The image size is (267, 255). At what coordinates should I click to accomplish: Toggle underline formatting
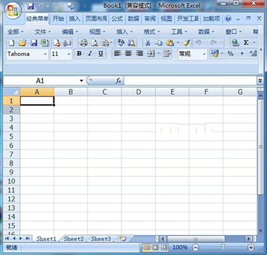click(x=101, y=53)
